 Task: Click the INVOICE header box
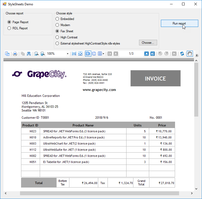pyautogui.click(x=156, y=78)
